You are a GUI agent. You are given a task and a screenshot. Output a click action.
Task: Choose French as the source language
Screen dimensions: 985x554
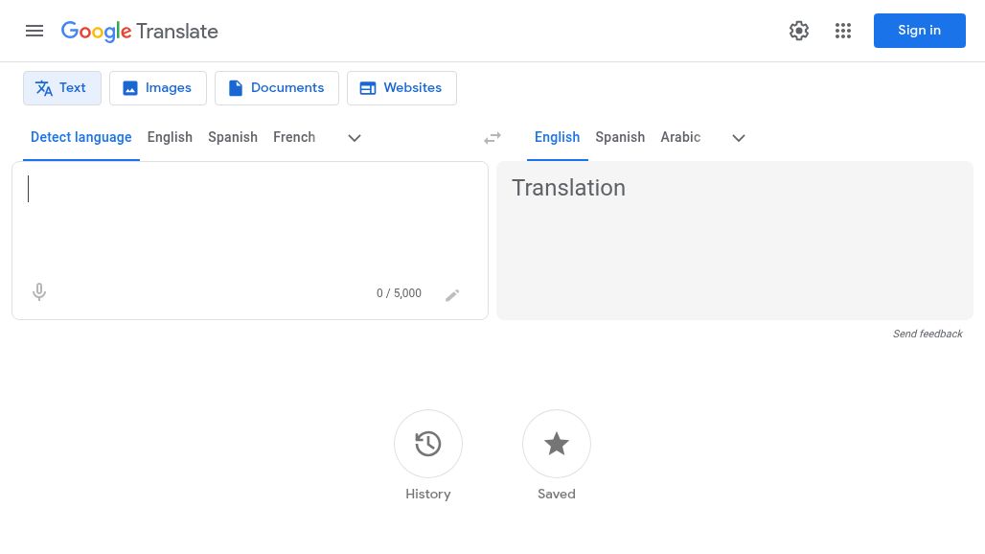(294, 137)
